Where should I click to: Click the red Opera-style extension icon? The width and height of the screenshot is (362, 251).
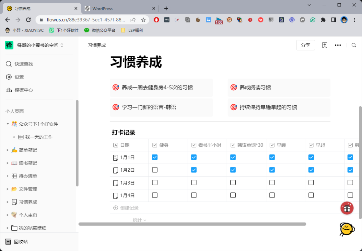click(x=156, y=20)
